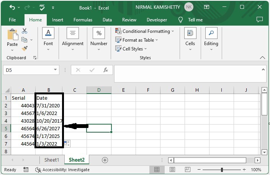Click Accessibility: Investigate in status bar

pos(62,170)
